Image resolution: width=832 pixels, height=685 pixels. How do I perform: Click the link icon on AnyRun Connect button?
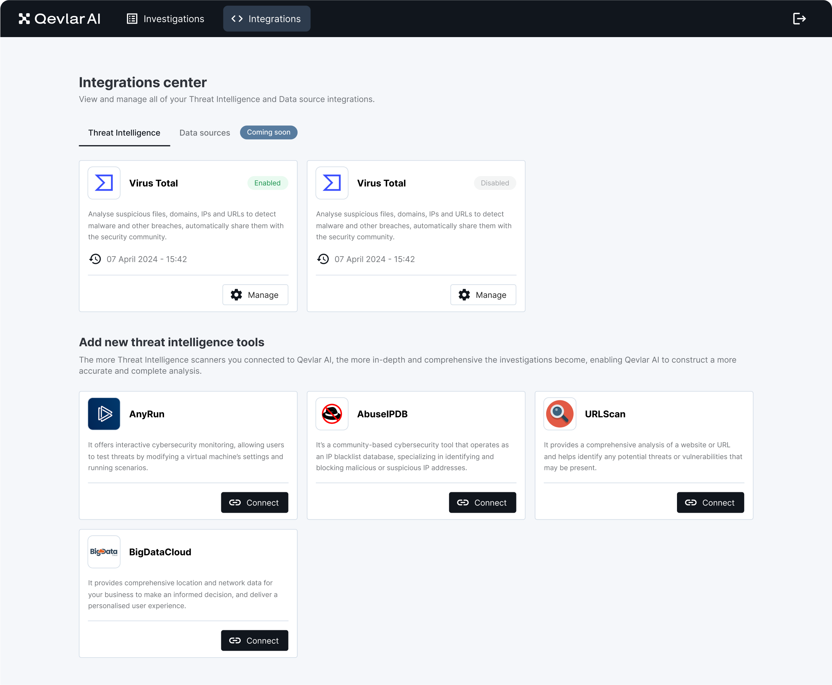click(235, 502)
